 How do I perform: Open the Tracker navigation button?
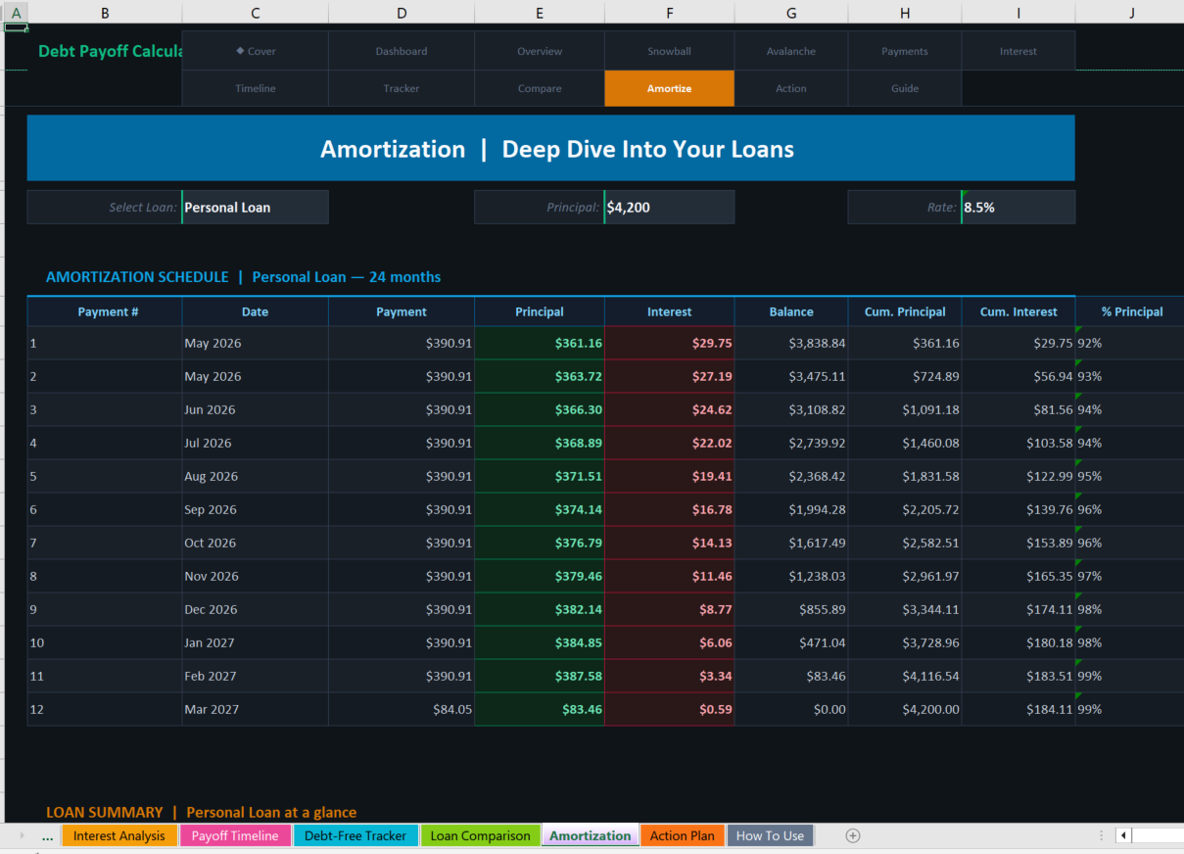coord(402,88)
